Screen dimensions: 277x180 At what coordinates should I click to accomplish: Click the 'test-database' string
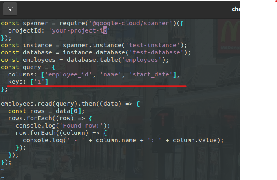(157, 52)
